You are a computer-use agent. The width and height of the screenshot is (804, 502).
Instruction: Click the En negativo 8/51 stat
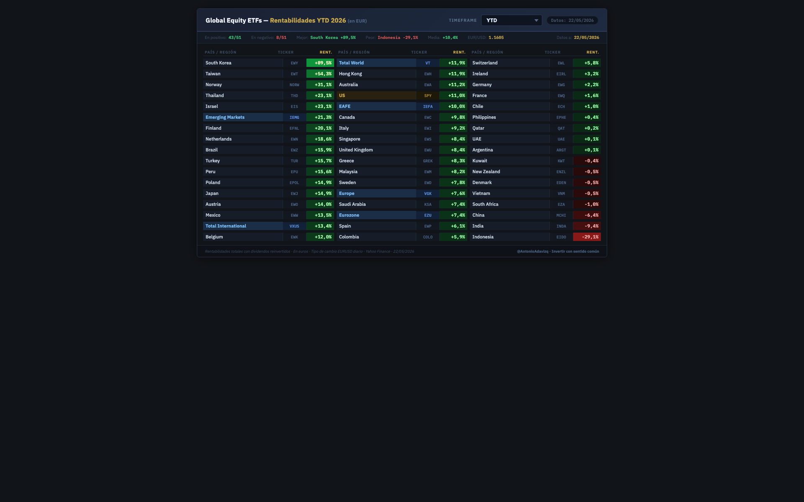pyautogui.click(x=269, y=38)
